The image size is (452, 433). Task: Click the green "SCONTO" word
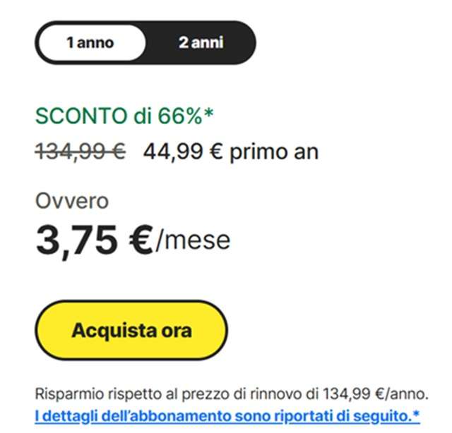point(78,116)
